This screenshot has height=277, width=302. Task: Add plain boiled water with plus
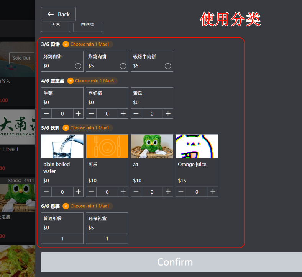(x=78, y=192)
